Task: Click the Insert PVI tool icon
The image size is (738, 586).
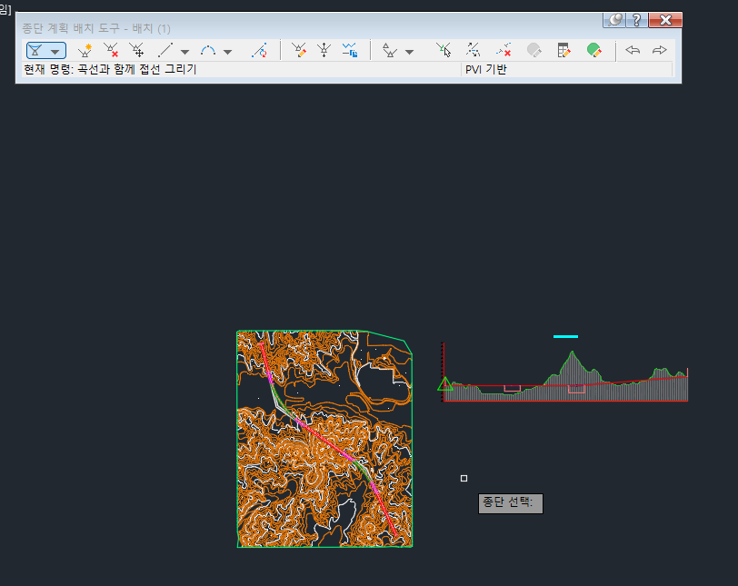Action: coord(86,51)
